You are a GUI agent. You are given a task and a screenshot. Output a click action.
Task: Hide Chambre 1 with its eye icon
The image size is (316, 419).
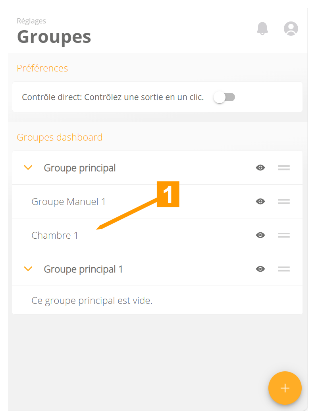coord(260,235)
